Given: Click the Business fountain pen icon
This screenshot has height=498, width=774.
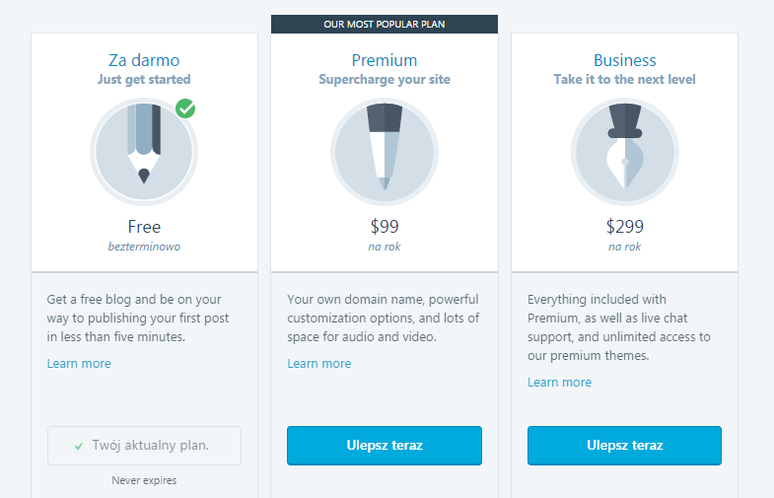Looking at the screenshot, I should coord(624,152).
